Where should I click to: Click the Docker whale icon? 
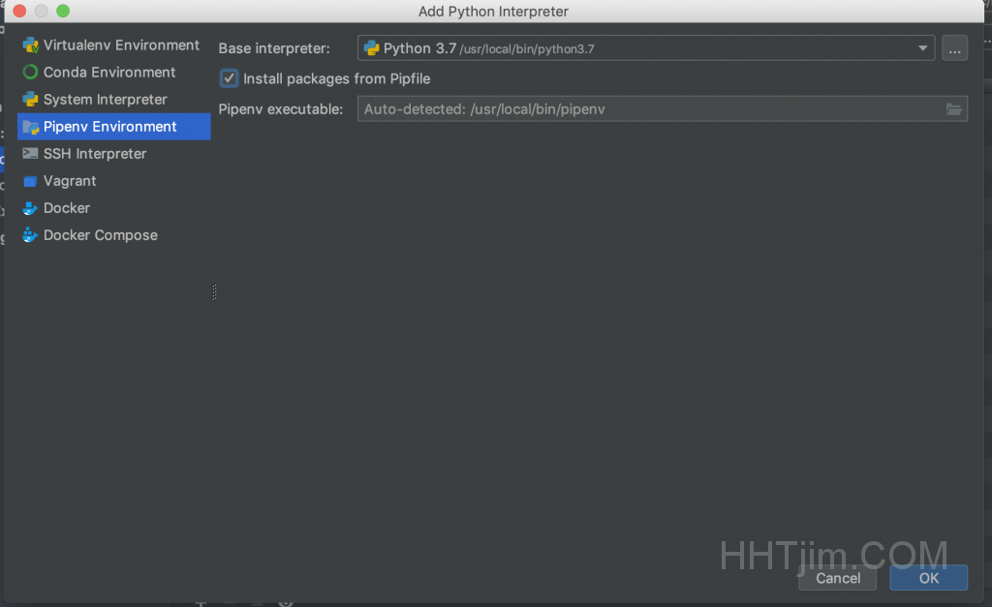30,208
